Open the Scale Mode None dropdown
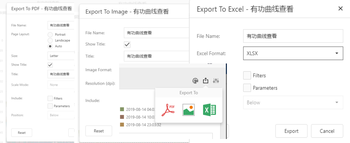This screenshot has height=143, width=350. pos(61,85)
